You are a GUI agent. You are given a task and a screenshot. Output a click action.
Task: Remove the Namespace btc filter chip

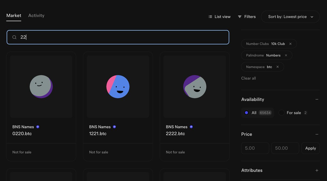click(x=277, y=67)
